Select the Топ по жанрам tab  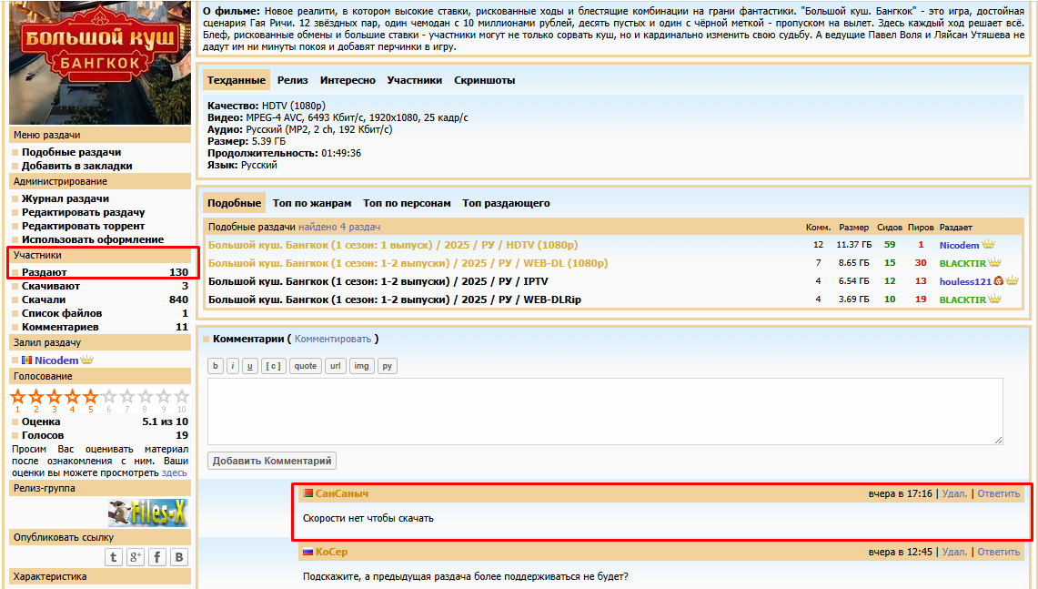(x=312, y=203)
